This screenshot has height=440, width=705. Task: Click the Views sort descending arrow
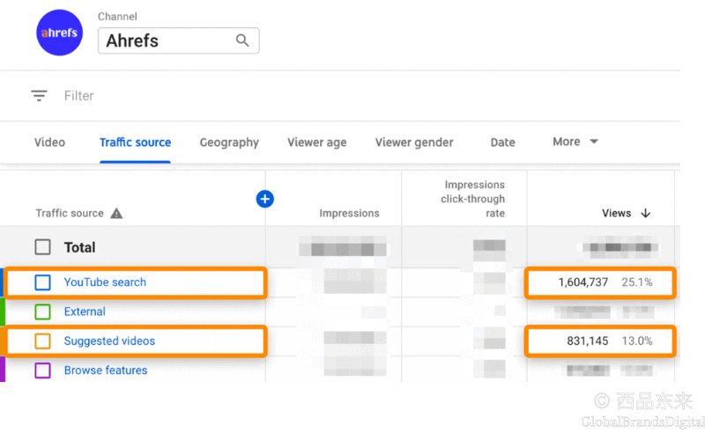646,213
